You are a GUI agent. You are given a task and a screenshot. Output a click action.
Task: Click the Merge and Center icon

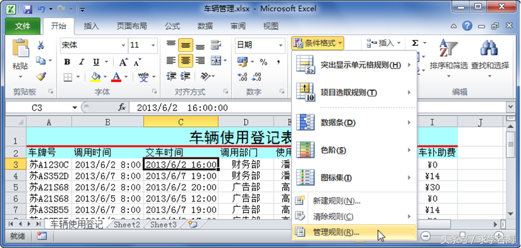tap(216, 61)
